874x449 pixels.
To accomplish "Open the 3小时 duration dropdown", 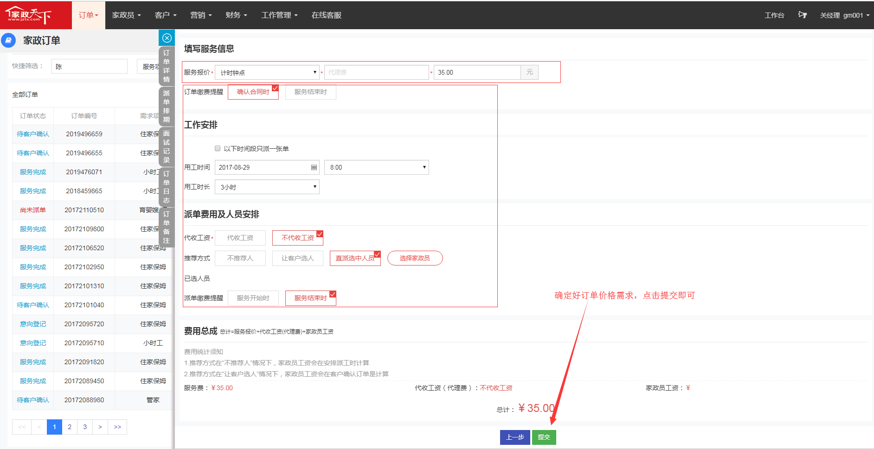I will point(267,187).
